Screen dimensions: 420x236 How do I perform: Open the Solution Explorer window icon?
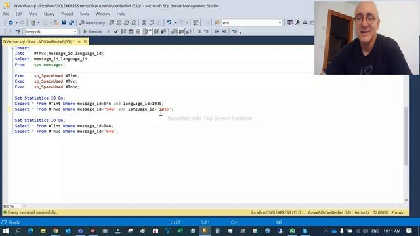[290, 23]
